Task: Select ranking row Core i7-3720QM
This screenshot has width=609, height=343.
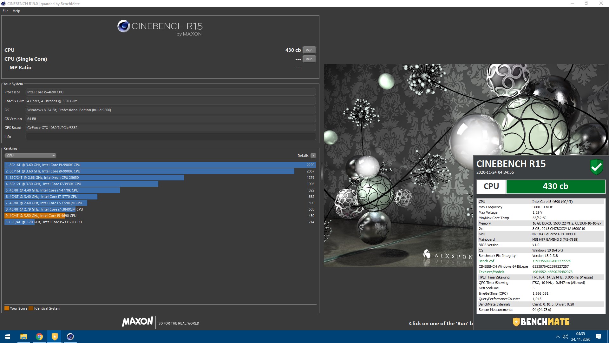Action: (x=160, y=203)
